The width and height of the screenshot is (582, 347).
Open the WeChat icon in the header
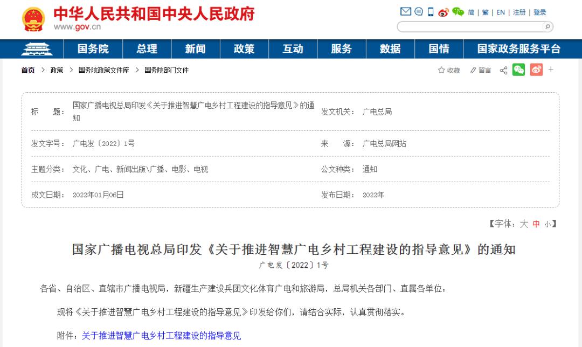tap(459, 11)
